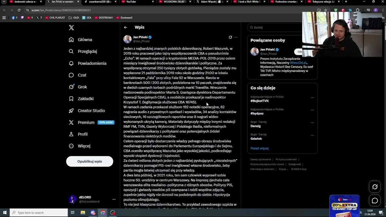386x217 pixels.
Task: Open Creator Studio
Action: (87, 111)
